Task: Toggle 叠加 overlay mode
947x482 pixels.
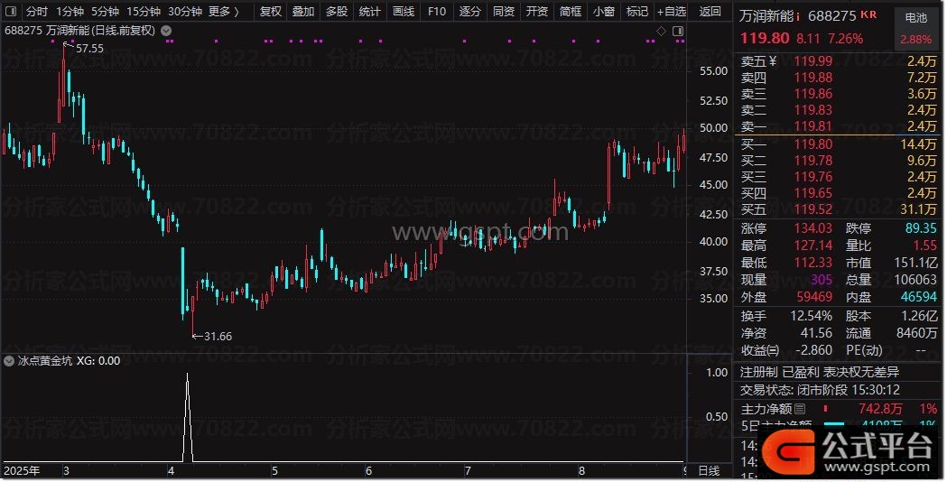Action: (x=303, y=12)
